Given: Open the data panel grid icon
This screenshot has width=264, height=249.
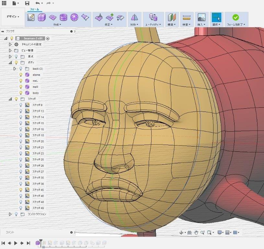Looking at the screenshot, I should click(4, 3).
